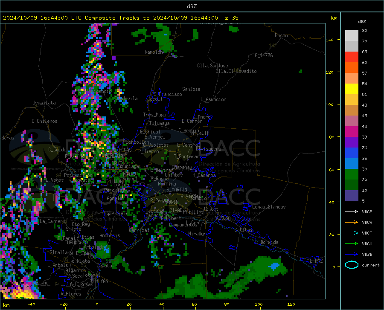The image size is (384, 310).
Task: Click the 'Clla.SanJose' map label
Action: (212, 66)
